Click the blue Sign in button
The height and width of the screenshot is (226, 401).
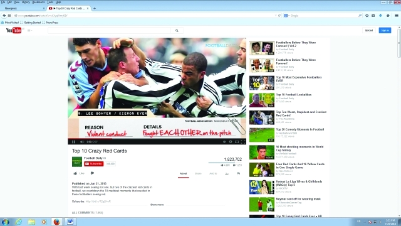coord(385,30)
